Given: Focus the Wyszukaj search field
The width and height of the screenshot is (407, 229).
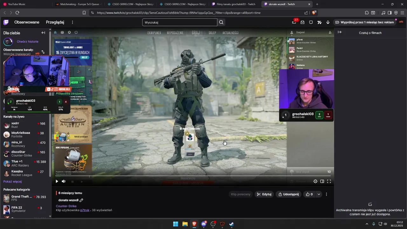Looking at the screenshot, I should point(180,22).
